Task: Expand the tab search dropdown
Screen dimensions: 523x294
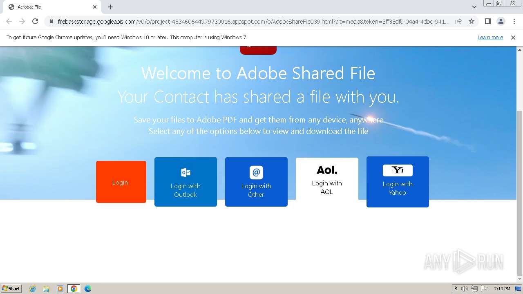Action: 474,7
